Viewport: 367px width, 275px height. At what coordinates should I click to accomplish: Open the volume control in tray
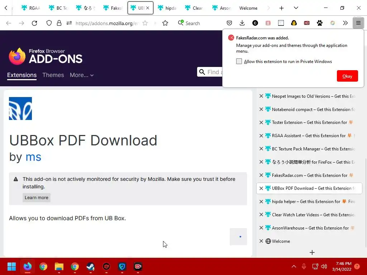pyautogui.click(x=324, y=266)
